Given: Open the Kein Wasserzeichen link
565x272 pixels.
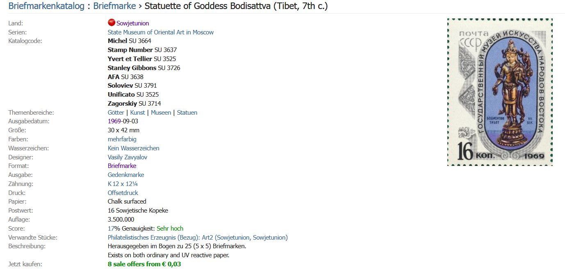Looking at the screenshot, I should (x=133, y=148).
